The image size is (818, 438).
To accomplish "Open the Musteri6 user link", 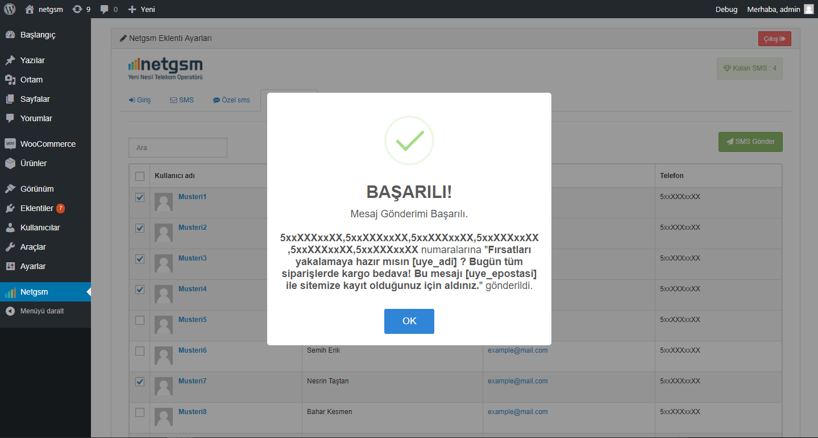I will point(192,350).
